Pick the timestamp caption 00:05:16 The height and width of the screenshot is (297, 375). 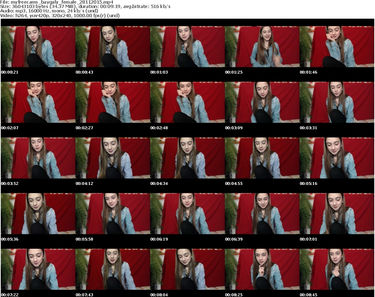point(308,183)
